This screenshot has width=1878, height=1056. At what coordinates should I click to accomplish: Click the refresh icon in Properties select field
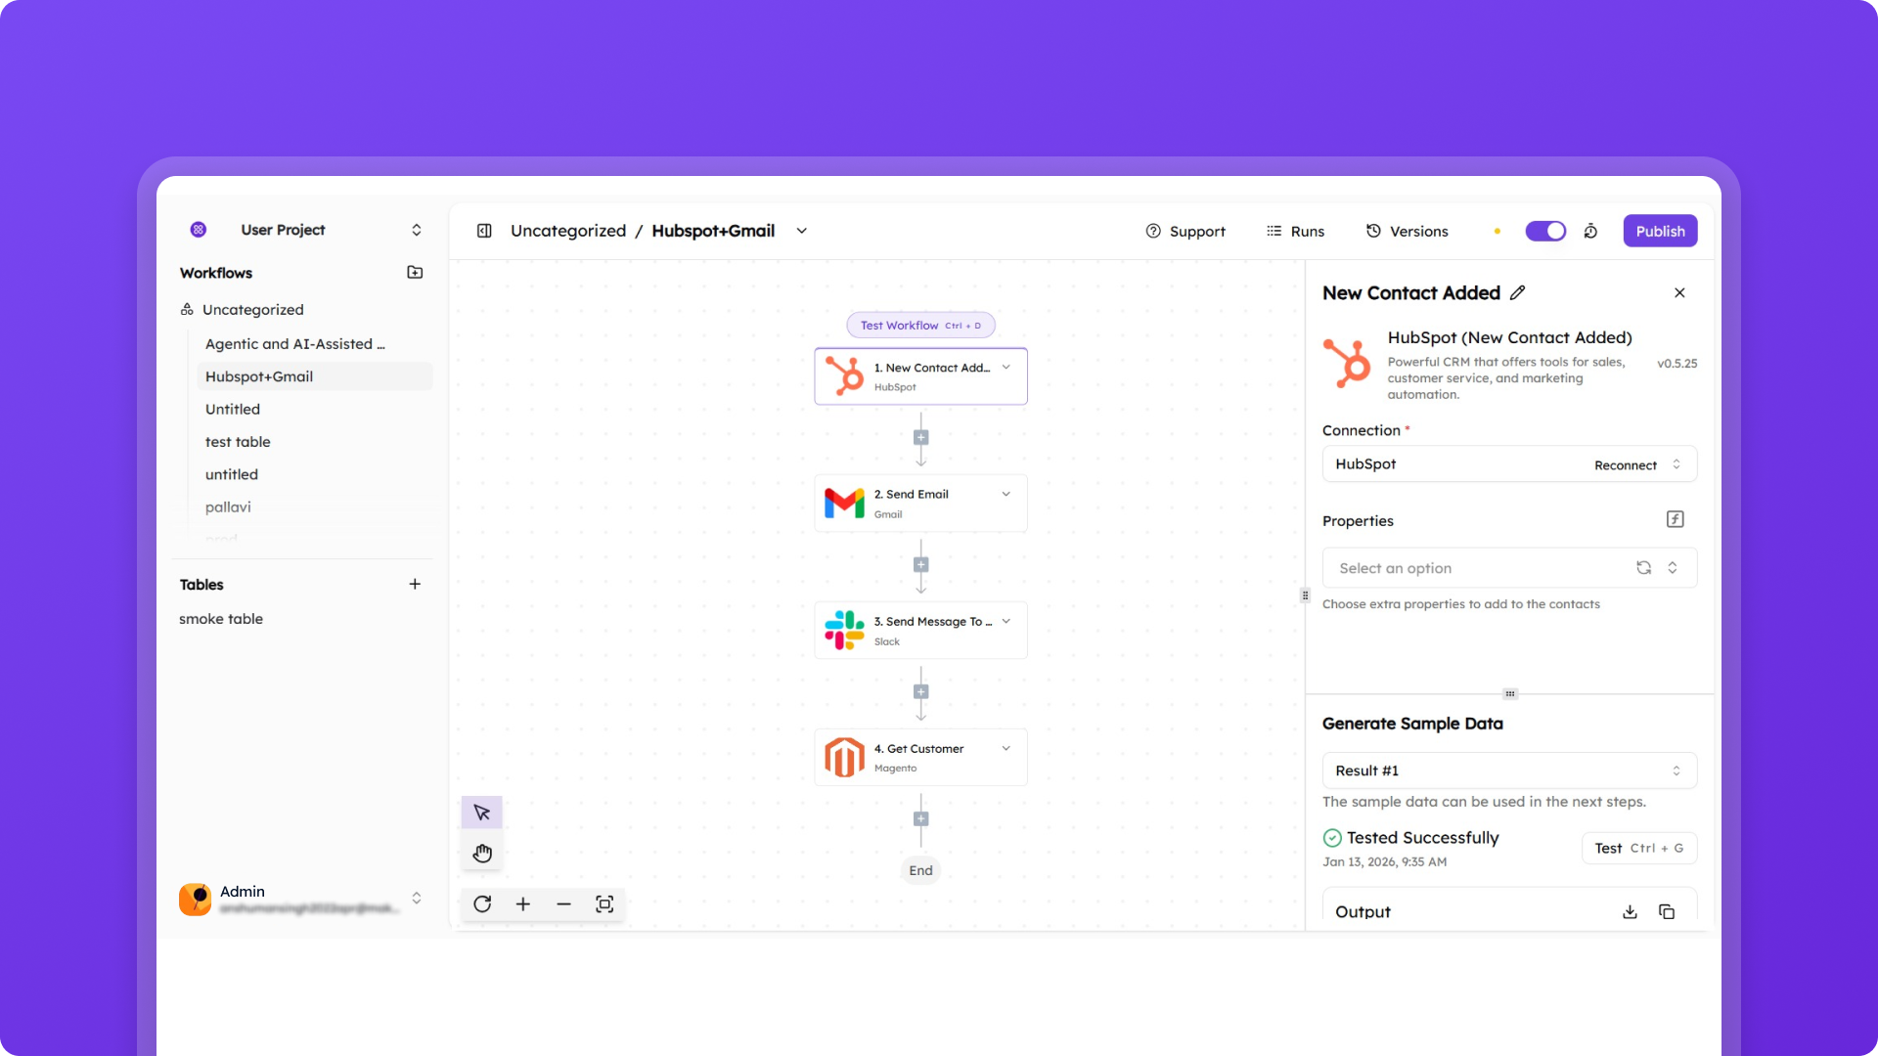(1644, 567)
